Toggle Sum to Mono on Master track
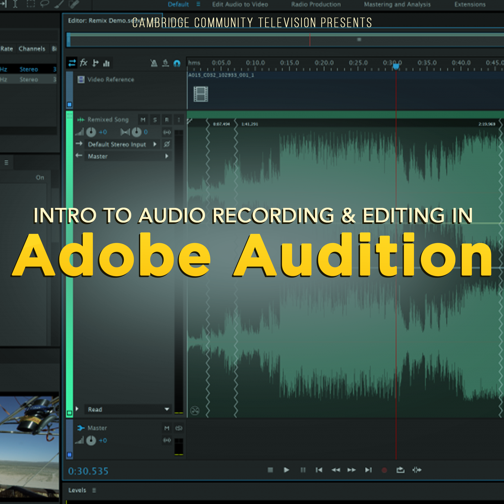 [x=167, y=440]
